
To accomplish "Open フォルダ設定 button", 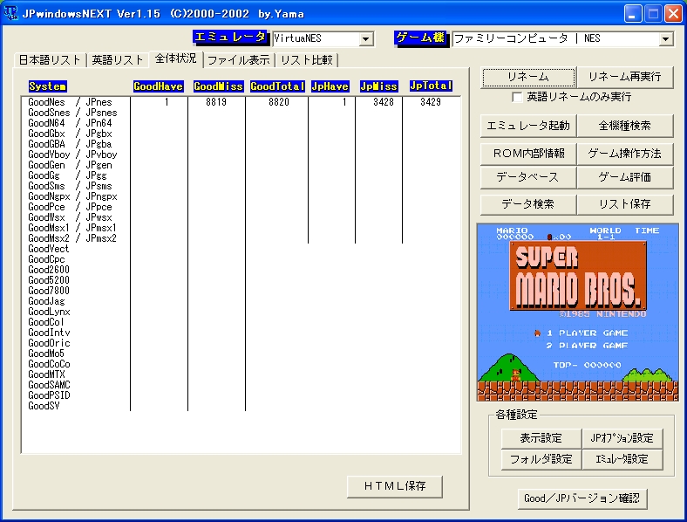I will click(x=541, y=459).
